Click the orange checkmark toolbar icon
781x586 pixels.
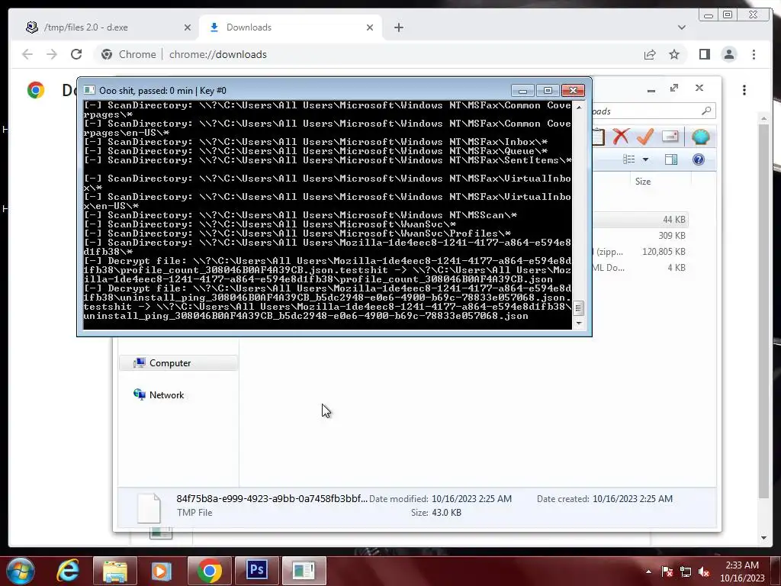click(x=645, y=136)
